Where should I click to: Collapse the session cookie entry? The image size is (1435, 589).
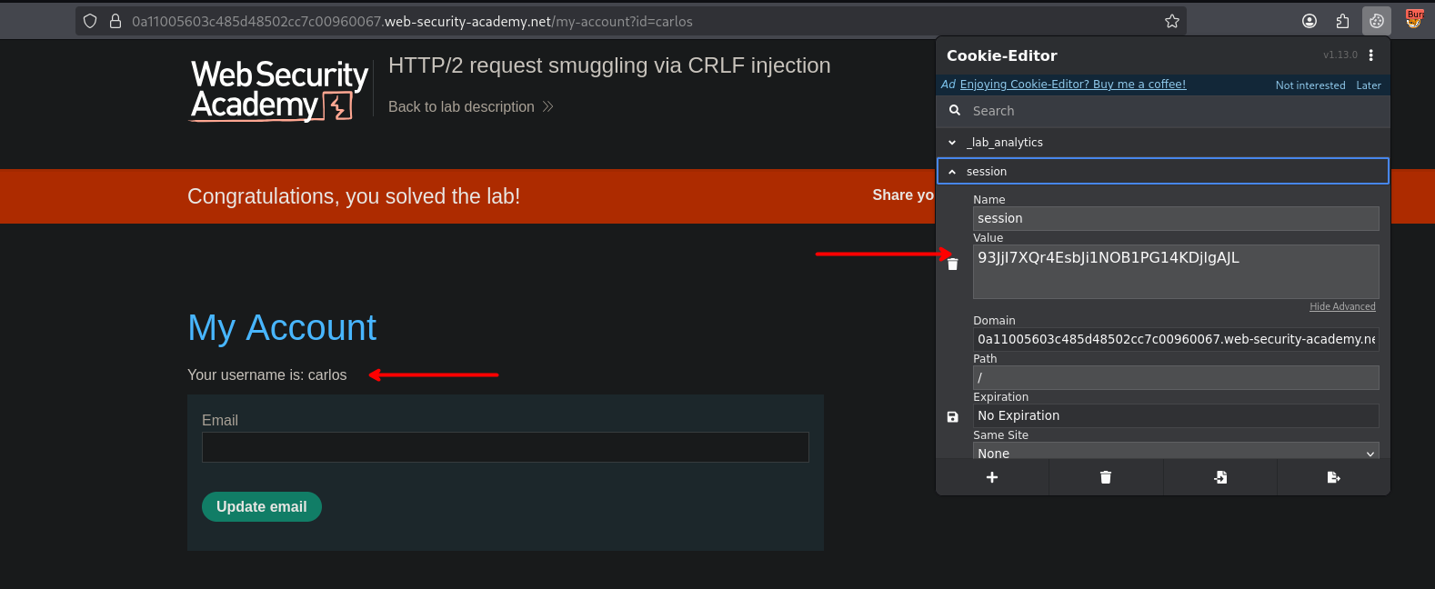pos(952,172)
